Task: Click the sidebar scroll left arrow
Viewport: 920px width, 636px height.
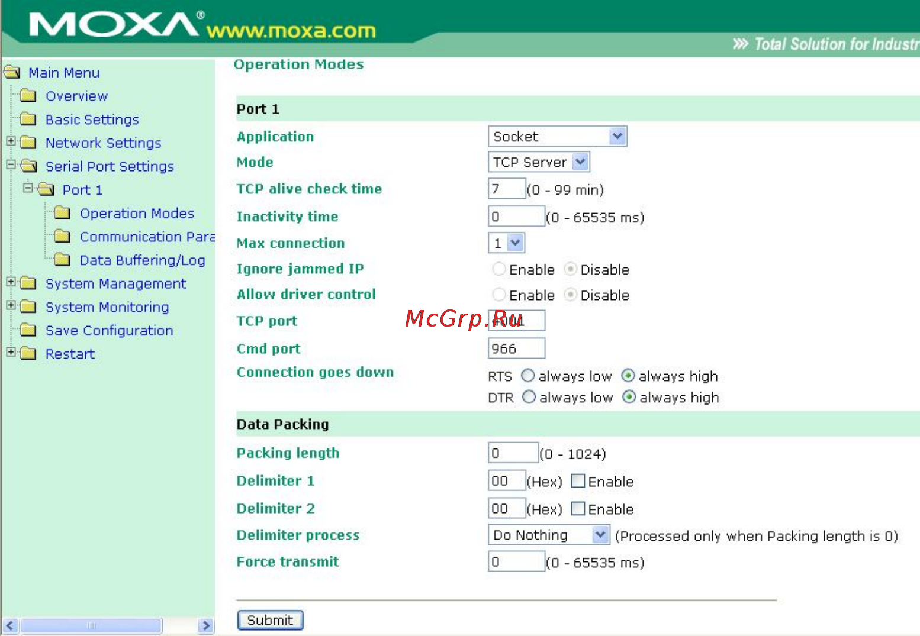Action: 10,625
